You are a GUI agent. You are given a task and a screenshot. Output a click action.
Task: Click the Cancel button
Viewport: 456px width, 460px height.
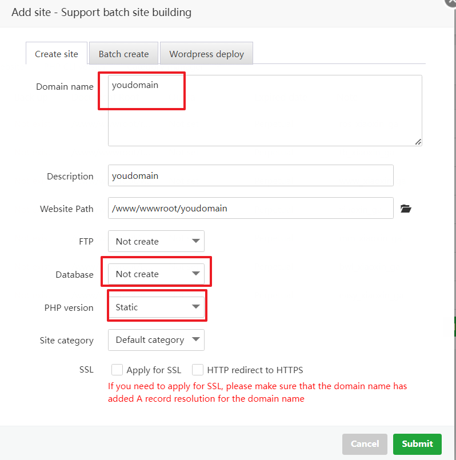(365, 444)
